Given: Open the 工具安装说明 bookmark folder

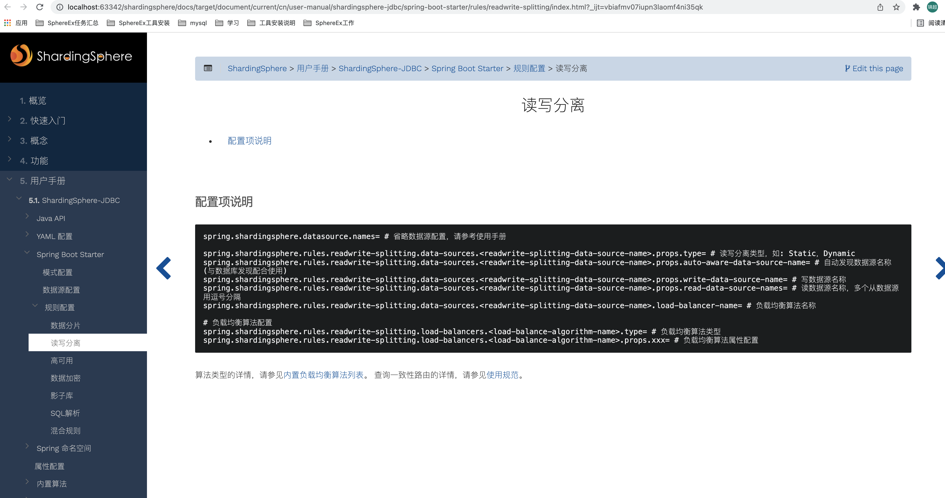Looking at the screenshot, I should 271,23.
